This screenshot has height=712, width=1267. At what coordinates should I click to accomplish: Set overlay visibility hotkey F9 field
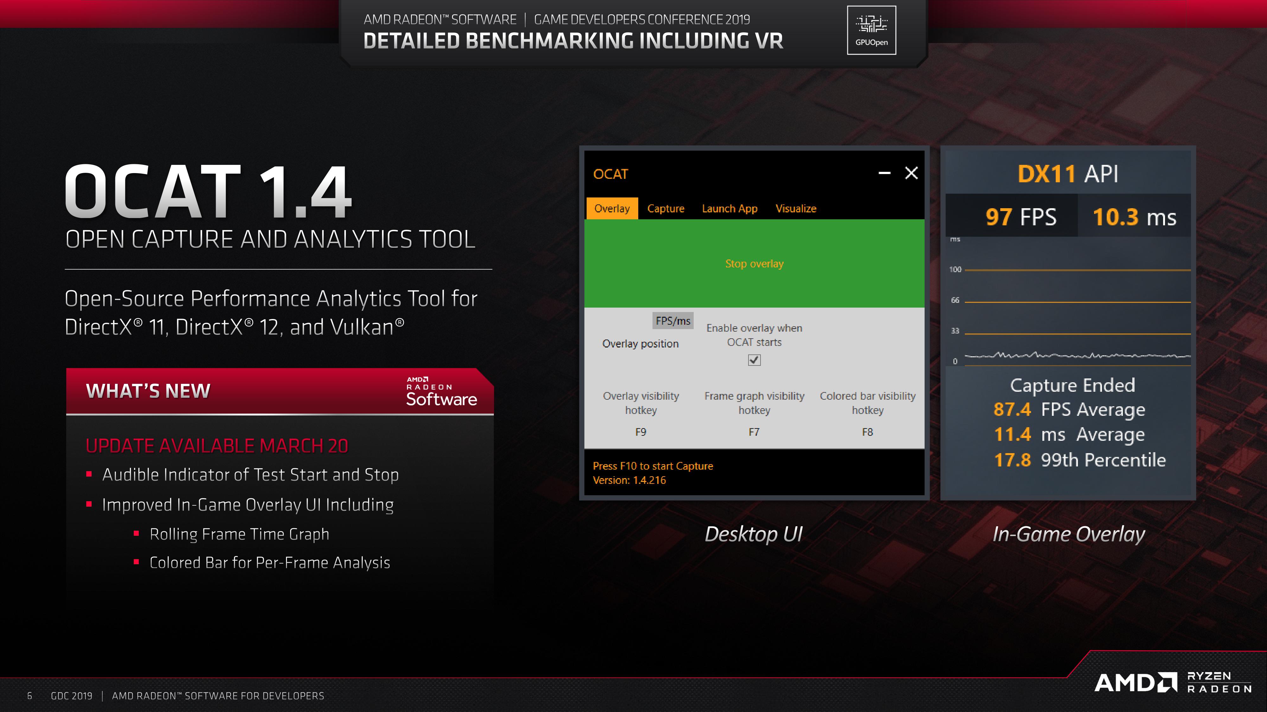point(640,432)
